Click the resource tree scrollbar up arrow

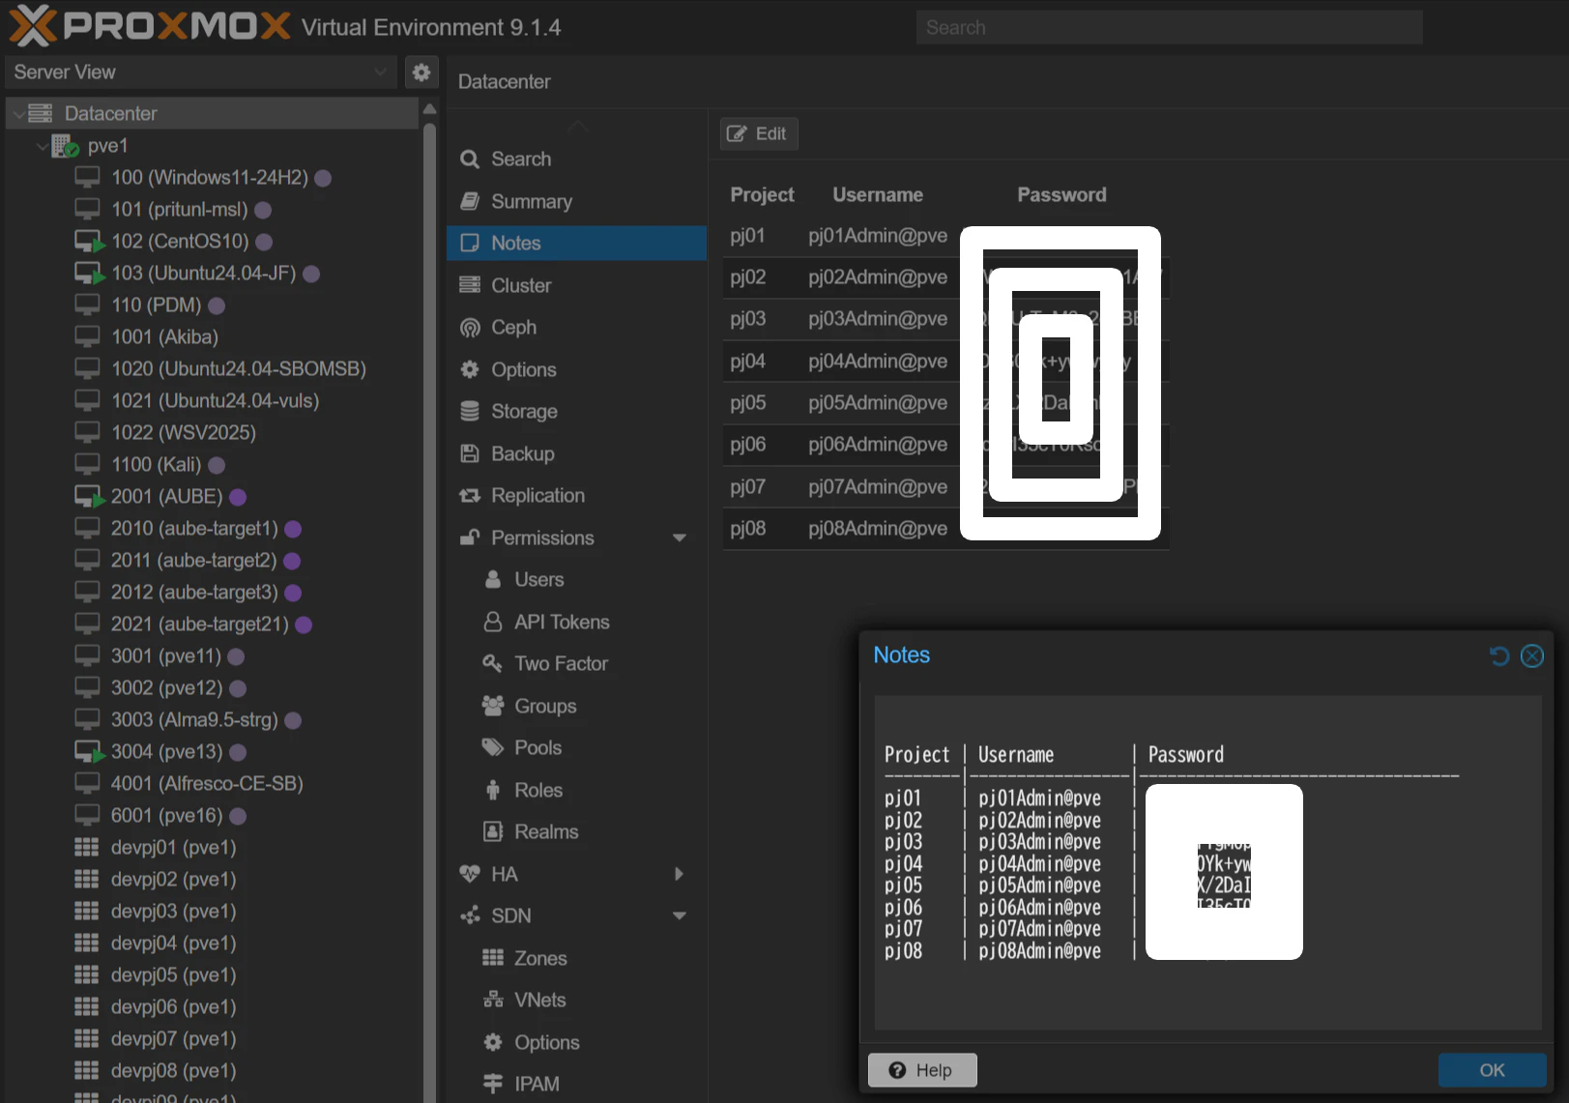[x=429, y=109]
